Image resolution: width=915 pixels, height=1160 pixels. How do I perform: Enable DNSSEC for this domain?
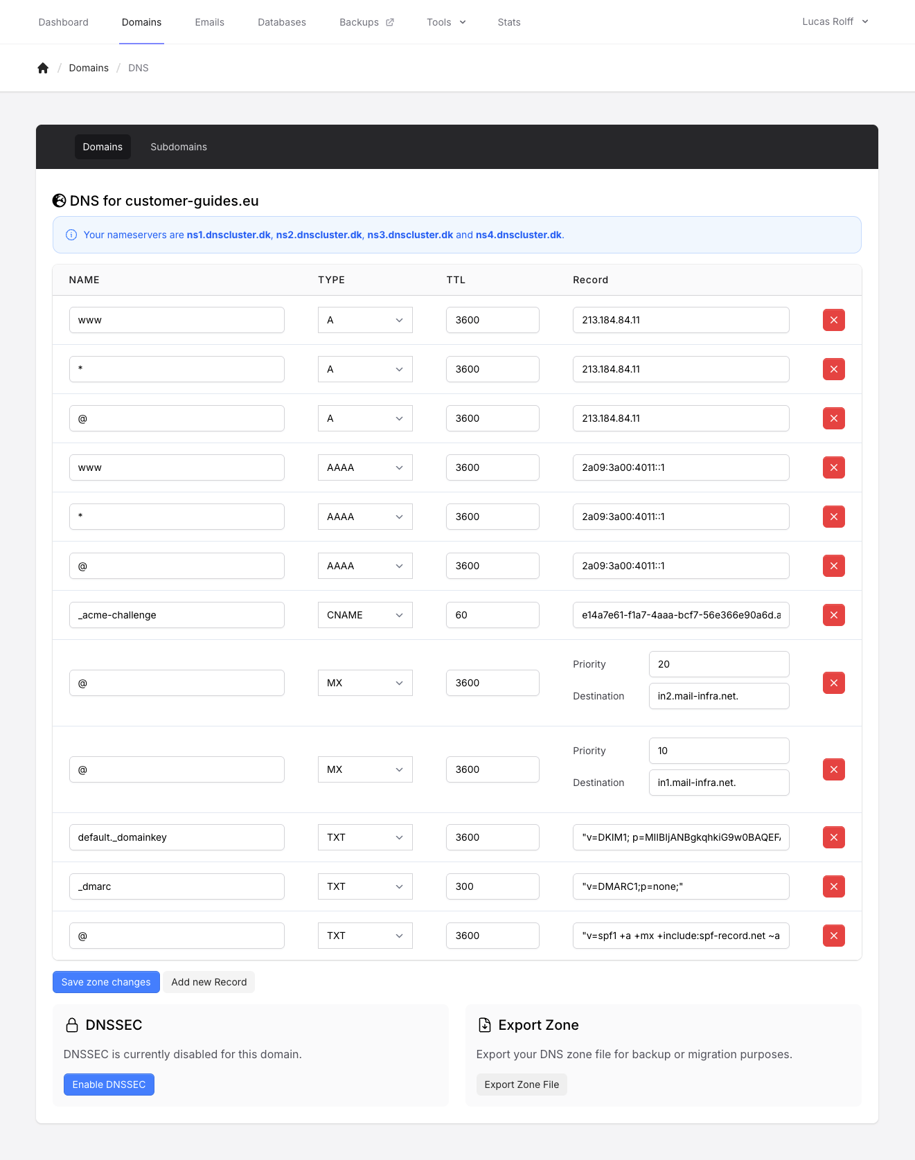[109, 1085]
